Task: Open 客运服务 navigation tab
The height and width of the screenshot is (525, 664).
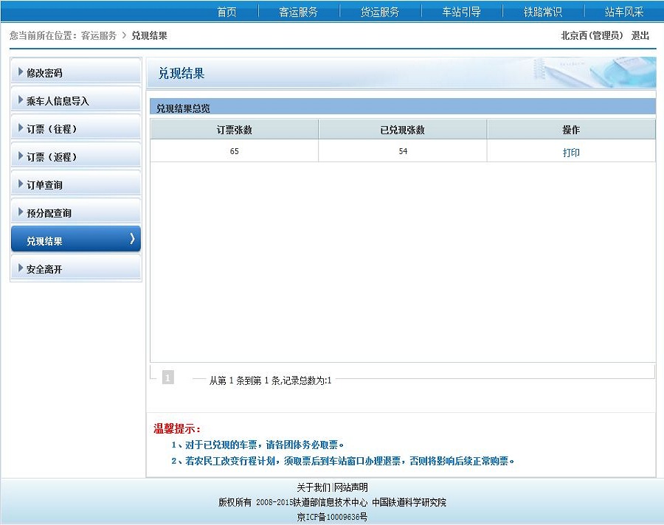Action: (298, 12)
